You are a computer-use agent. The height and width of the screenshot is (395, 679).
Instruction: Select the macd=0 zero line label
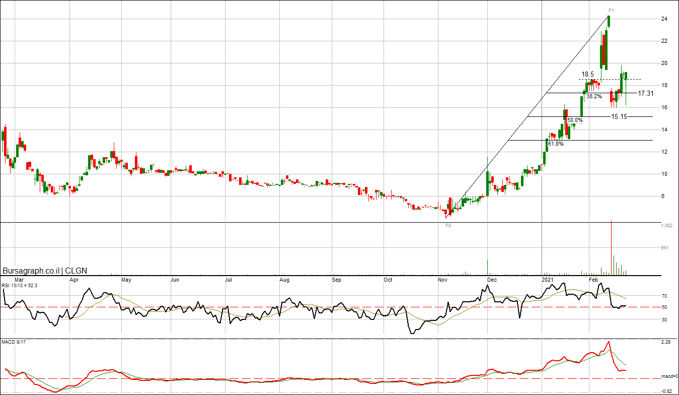click(668, 376)
